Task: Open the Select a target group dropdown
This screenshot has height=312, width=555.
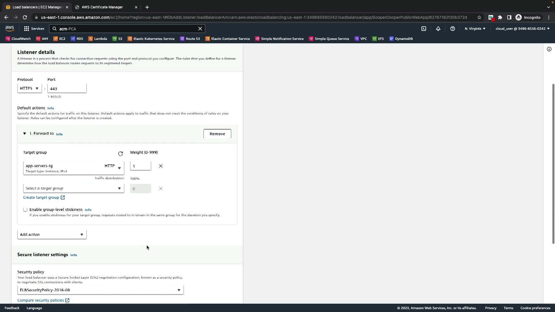Action: coord(73,188)
